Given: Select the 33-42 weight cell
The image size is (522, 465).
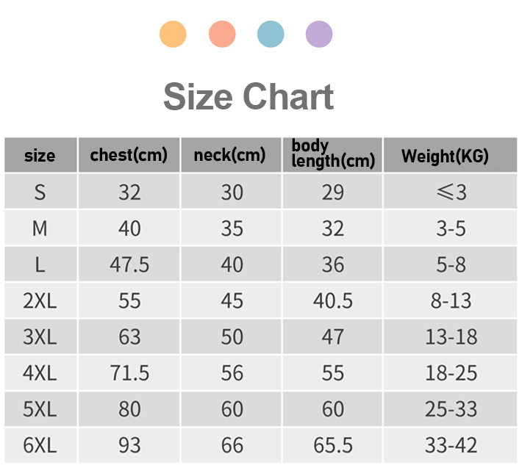Looking at the screenshot, I should coord(451,444).
